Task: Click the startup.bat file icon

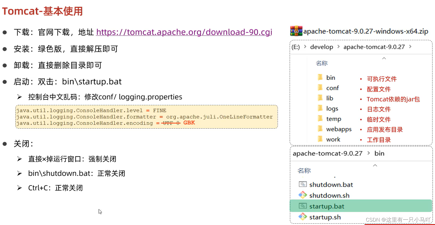Action: (303, 206)
